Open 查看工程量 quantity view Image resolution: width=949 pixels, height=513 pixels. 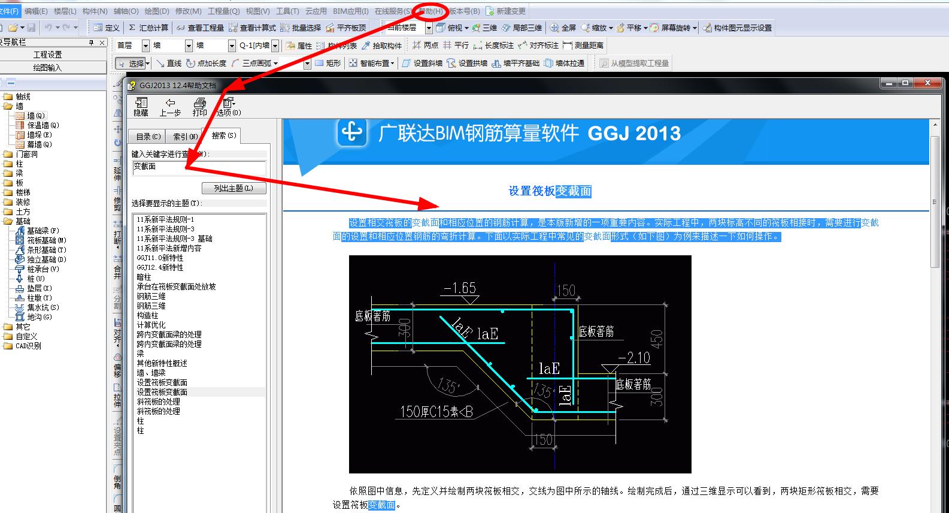pos(200,28)
